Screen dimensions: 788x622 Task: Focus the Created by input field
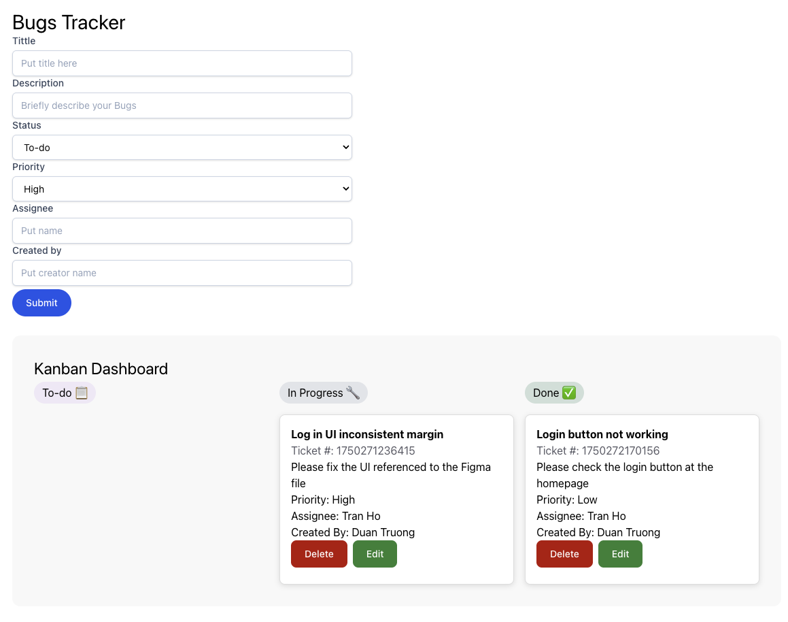[x=182, y=273]
